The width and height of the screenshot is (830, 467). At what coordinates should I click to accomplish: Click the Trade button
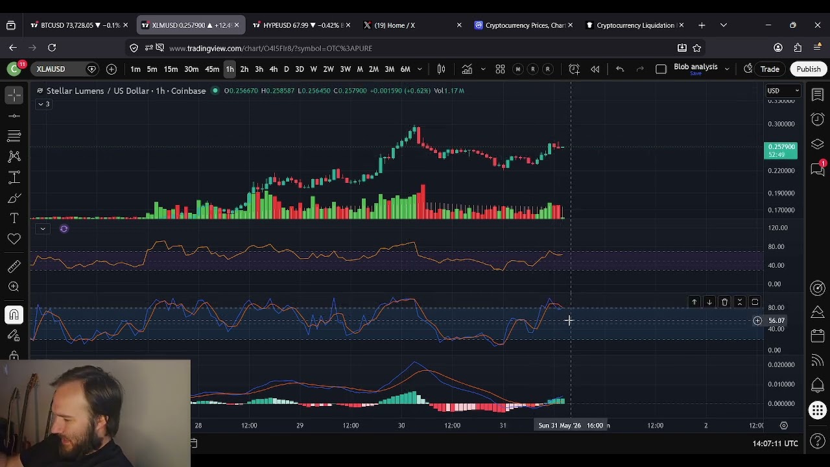[x=770, y=69]
